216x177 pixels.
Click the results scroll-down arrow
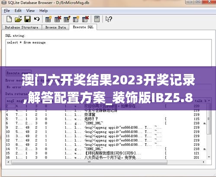pos(209,157)
